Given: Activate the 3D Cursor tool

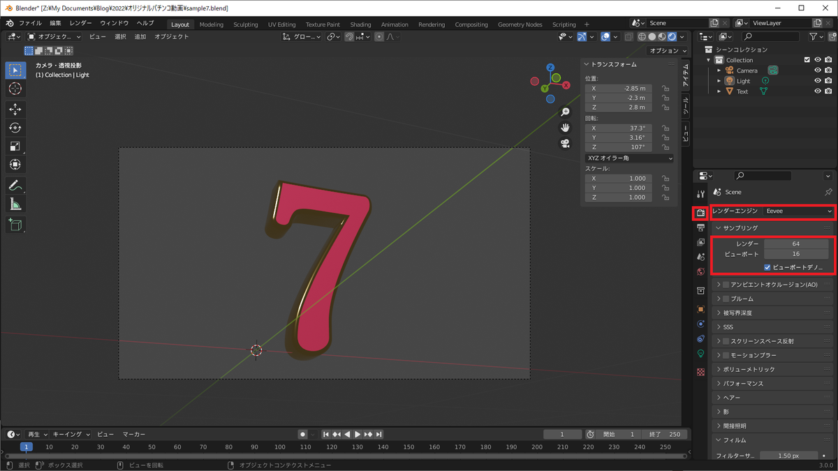Looking at the screenshot, I should [x=15, y=89].
